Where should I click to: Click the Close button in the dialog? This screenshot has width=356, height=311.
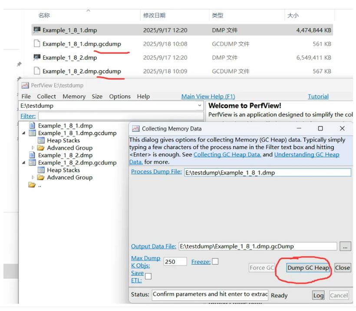343,268
